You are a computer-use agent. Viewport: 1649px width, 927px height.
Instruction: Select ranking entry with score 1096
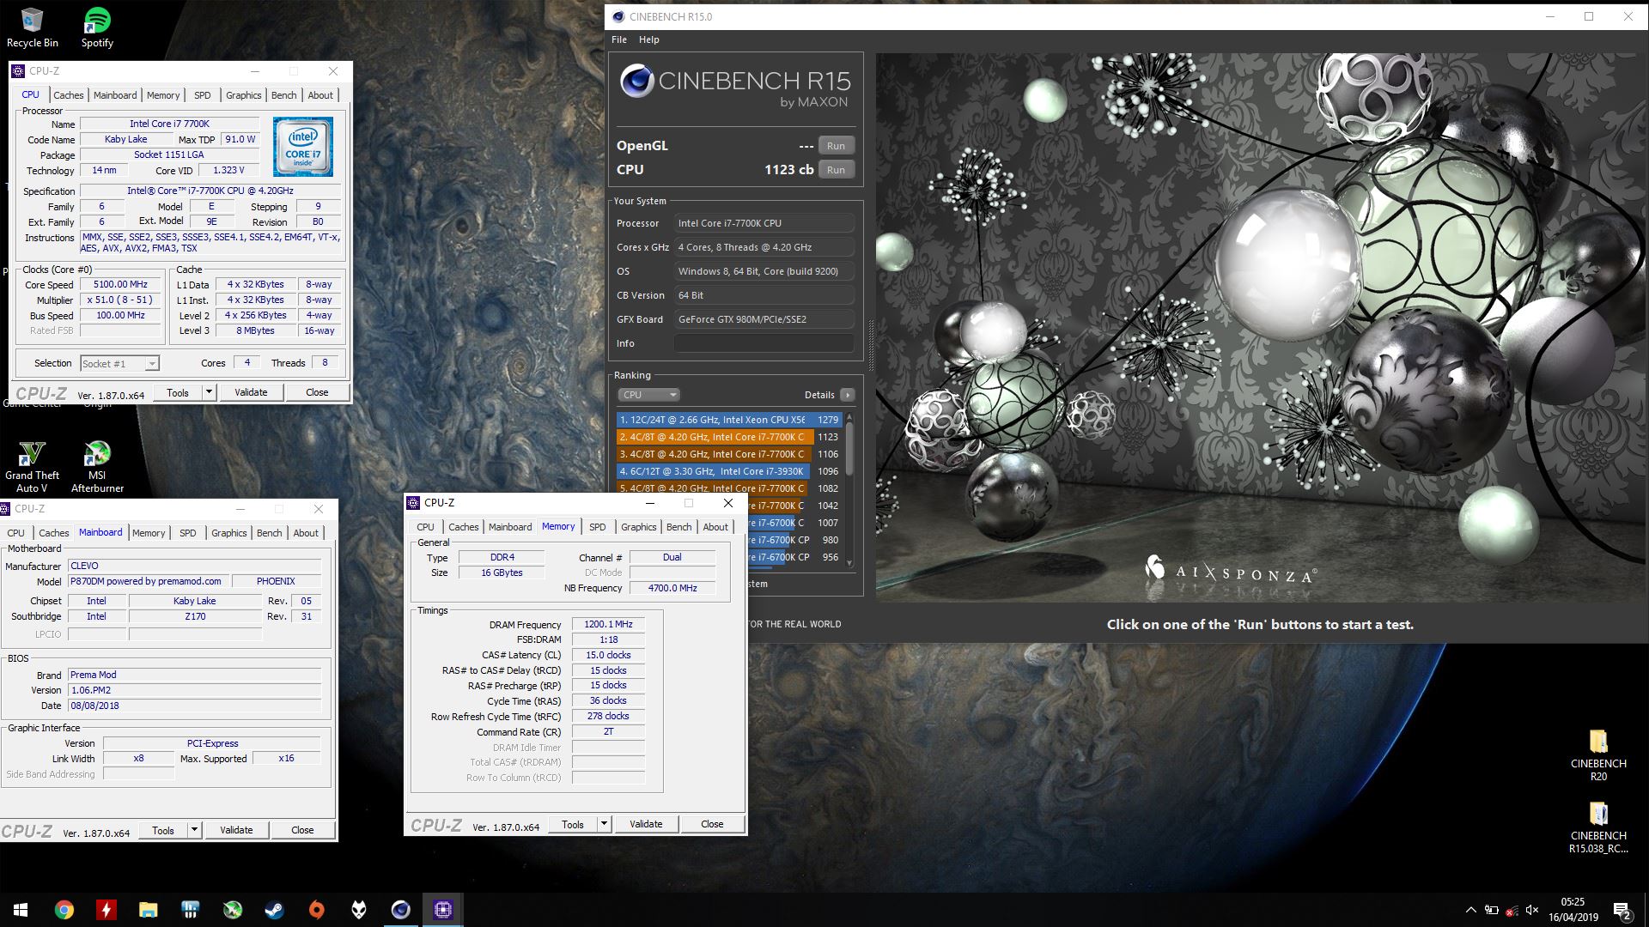728,471
